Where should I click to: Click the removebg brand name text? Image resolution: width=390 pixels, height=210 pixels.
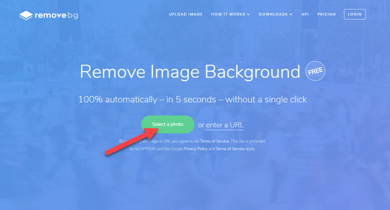[56, 16]
